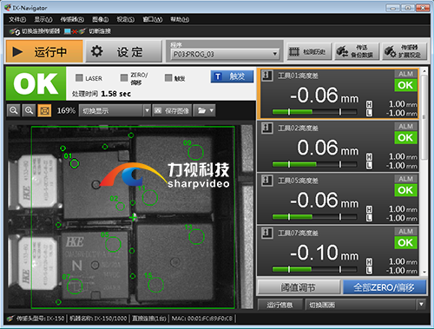
Task: Click the sensor icon in status bar
Action: 10,319
